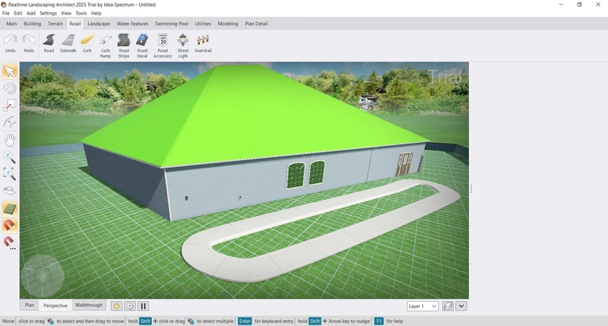Screen dimensions: 608x326
Task: Expand the chevron beside layers button
Action: [461, 306]
